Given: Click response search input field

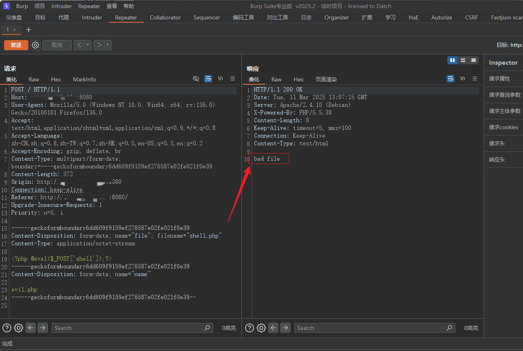Looking at the screenshot, I should (x=374, y=328).
